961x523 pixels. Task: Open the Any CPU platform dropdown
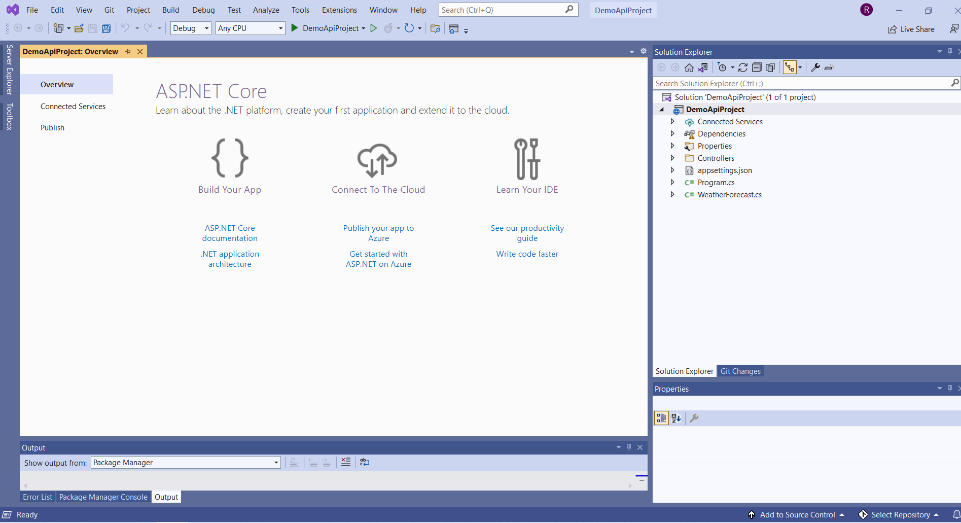tap(251, 28)
